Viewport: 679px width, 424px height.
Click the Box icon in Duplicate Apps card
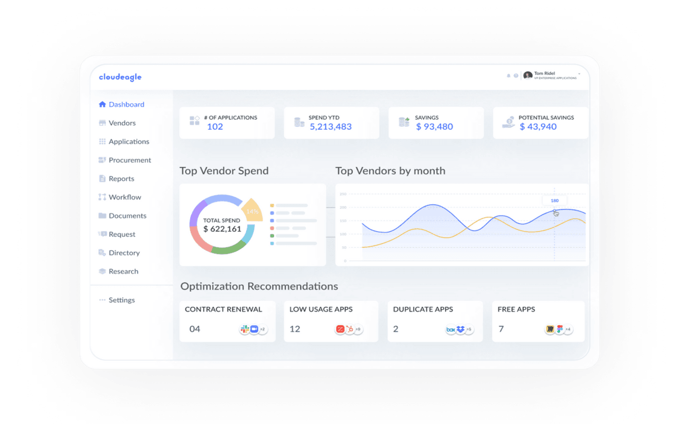point(451,329)
